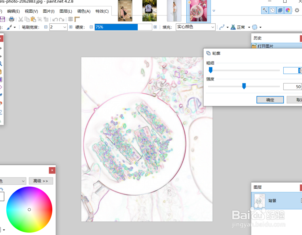Confirm the 轮廓 dialog with 确定
The width and height of the screenshot is (302, 235).
[270, 100]
